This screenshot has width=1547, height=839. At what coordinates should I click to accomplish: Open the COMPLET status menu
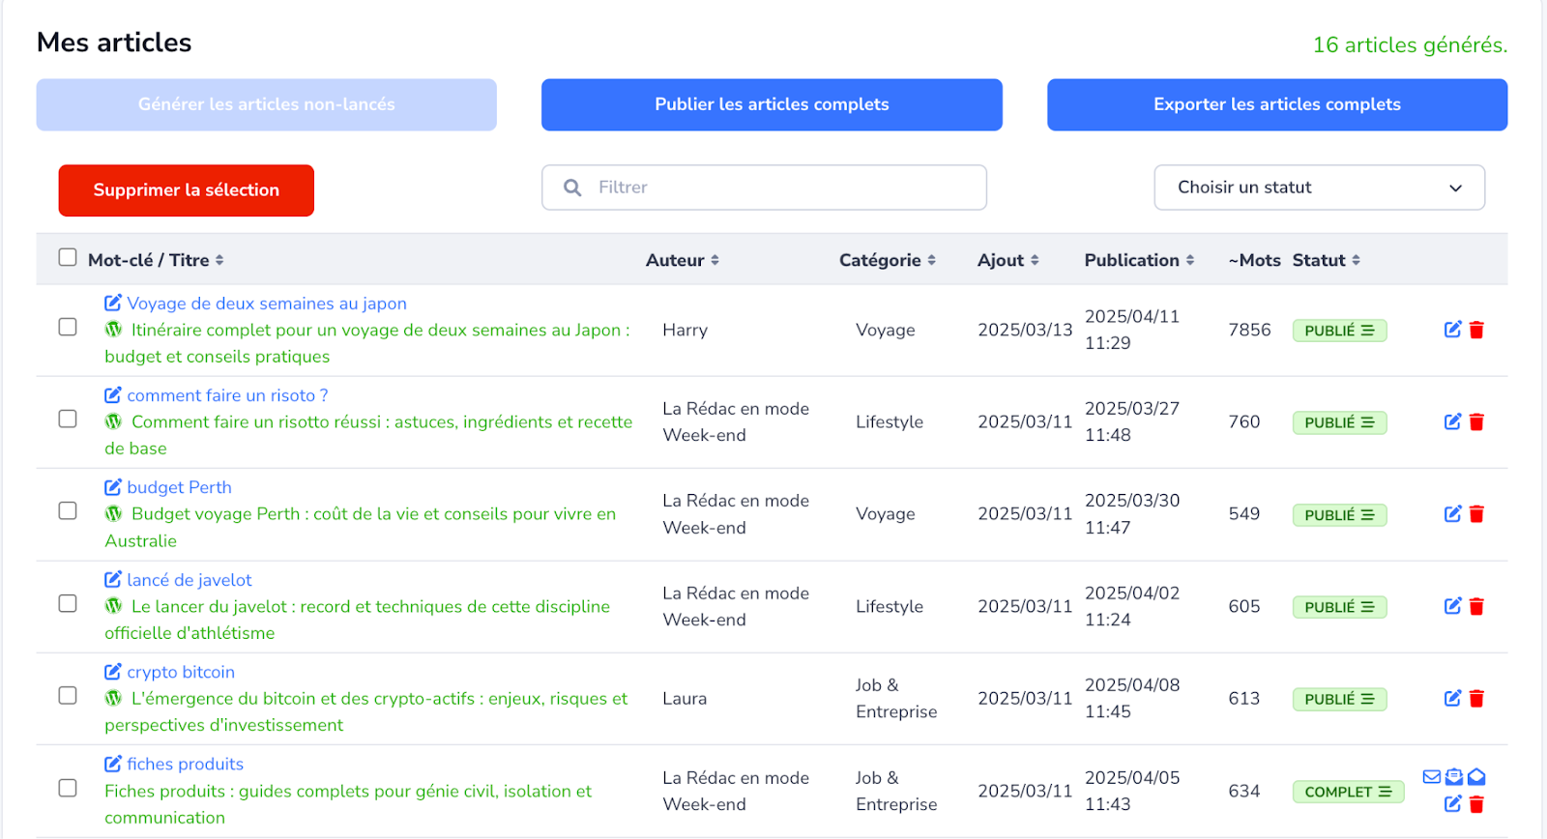pos(1348,792)
